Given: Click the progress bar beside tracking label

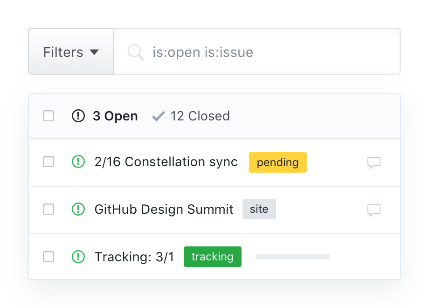Looking at the screenshot, I should coord(292,256).
